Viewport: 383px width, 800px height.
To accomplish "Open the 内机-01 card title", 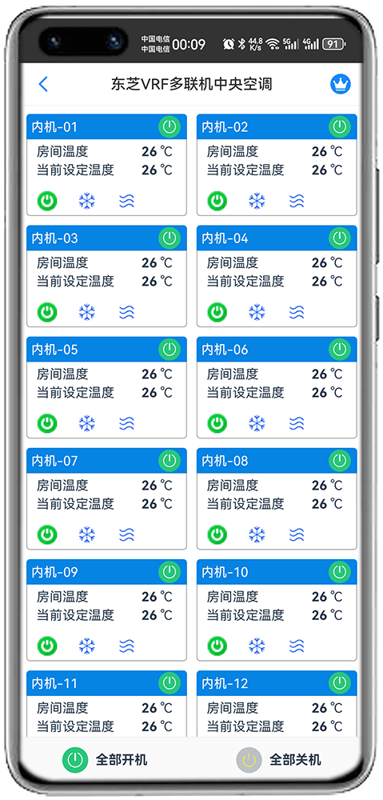I will coord(54,126).
